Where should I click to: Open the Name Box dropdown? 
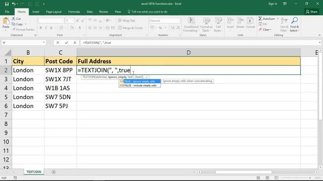point(44,43)
